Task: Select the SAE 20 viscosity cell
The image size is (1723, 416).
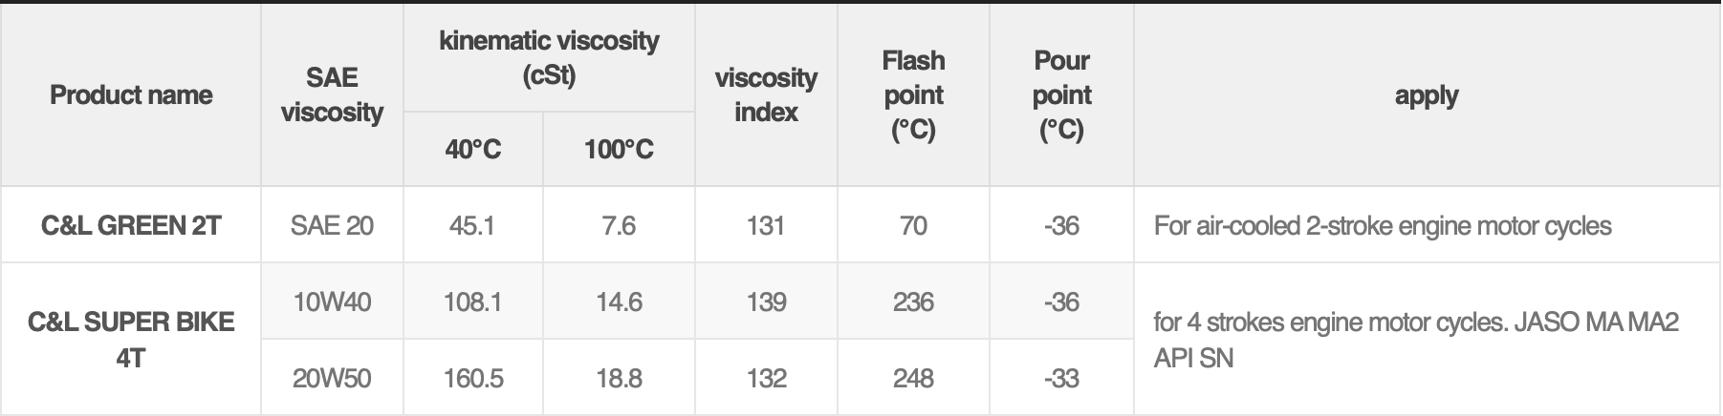Action: [332, 226]
